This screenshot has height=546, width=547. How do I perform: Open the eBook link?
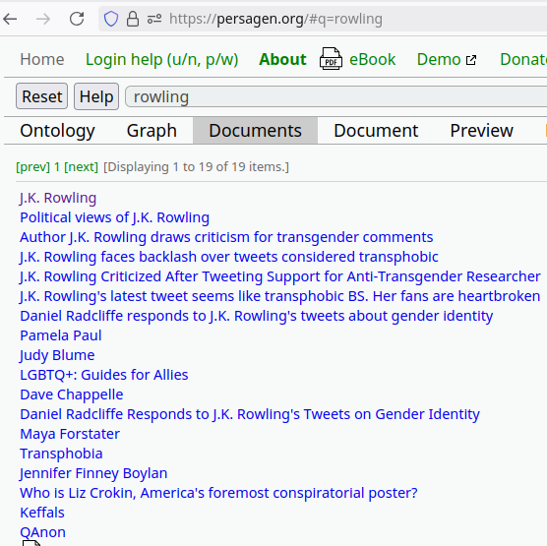[x=372, y=59]
